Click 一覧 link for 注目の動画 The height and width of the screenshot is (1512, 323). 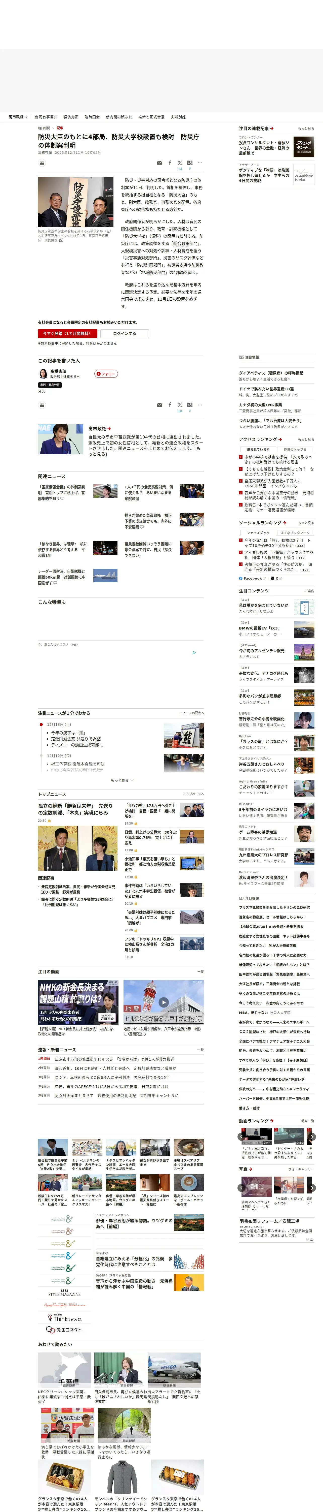point(200,971)
